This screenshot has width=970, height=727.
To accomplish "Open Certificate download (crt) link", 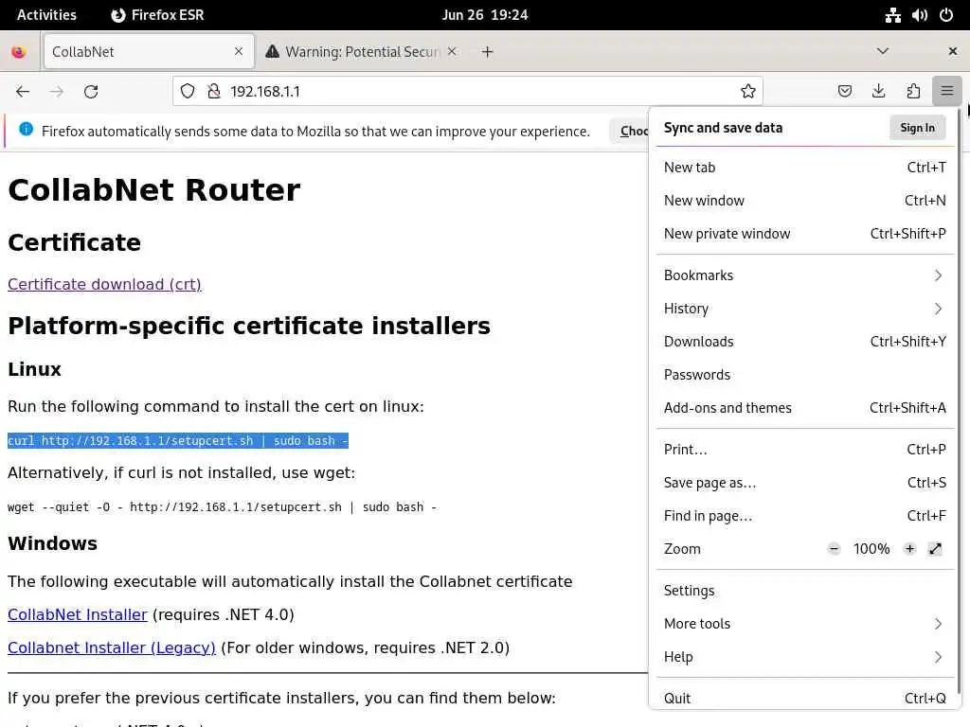I will click(x=104, y=284).
